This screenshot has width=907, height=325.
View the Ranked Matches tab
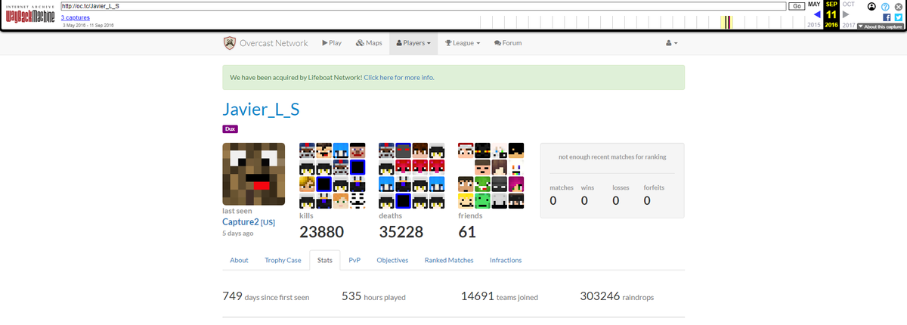point(449,260)
